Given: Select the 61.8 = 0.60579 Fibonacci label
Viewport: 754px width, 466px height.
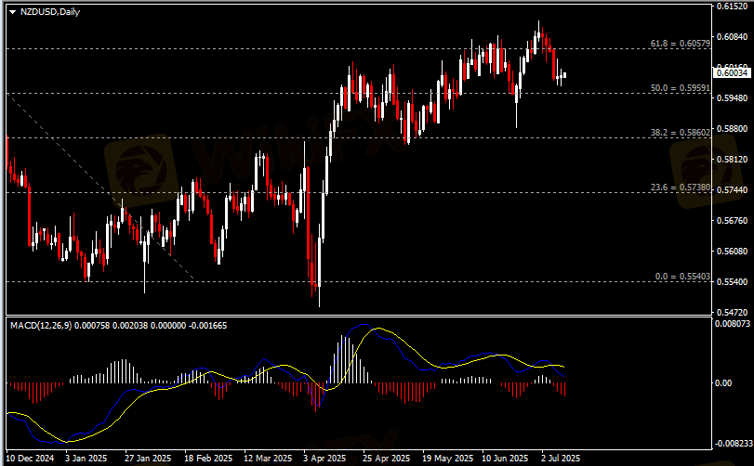Looking at the screenshot, I should (x=680, y=44).
